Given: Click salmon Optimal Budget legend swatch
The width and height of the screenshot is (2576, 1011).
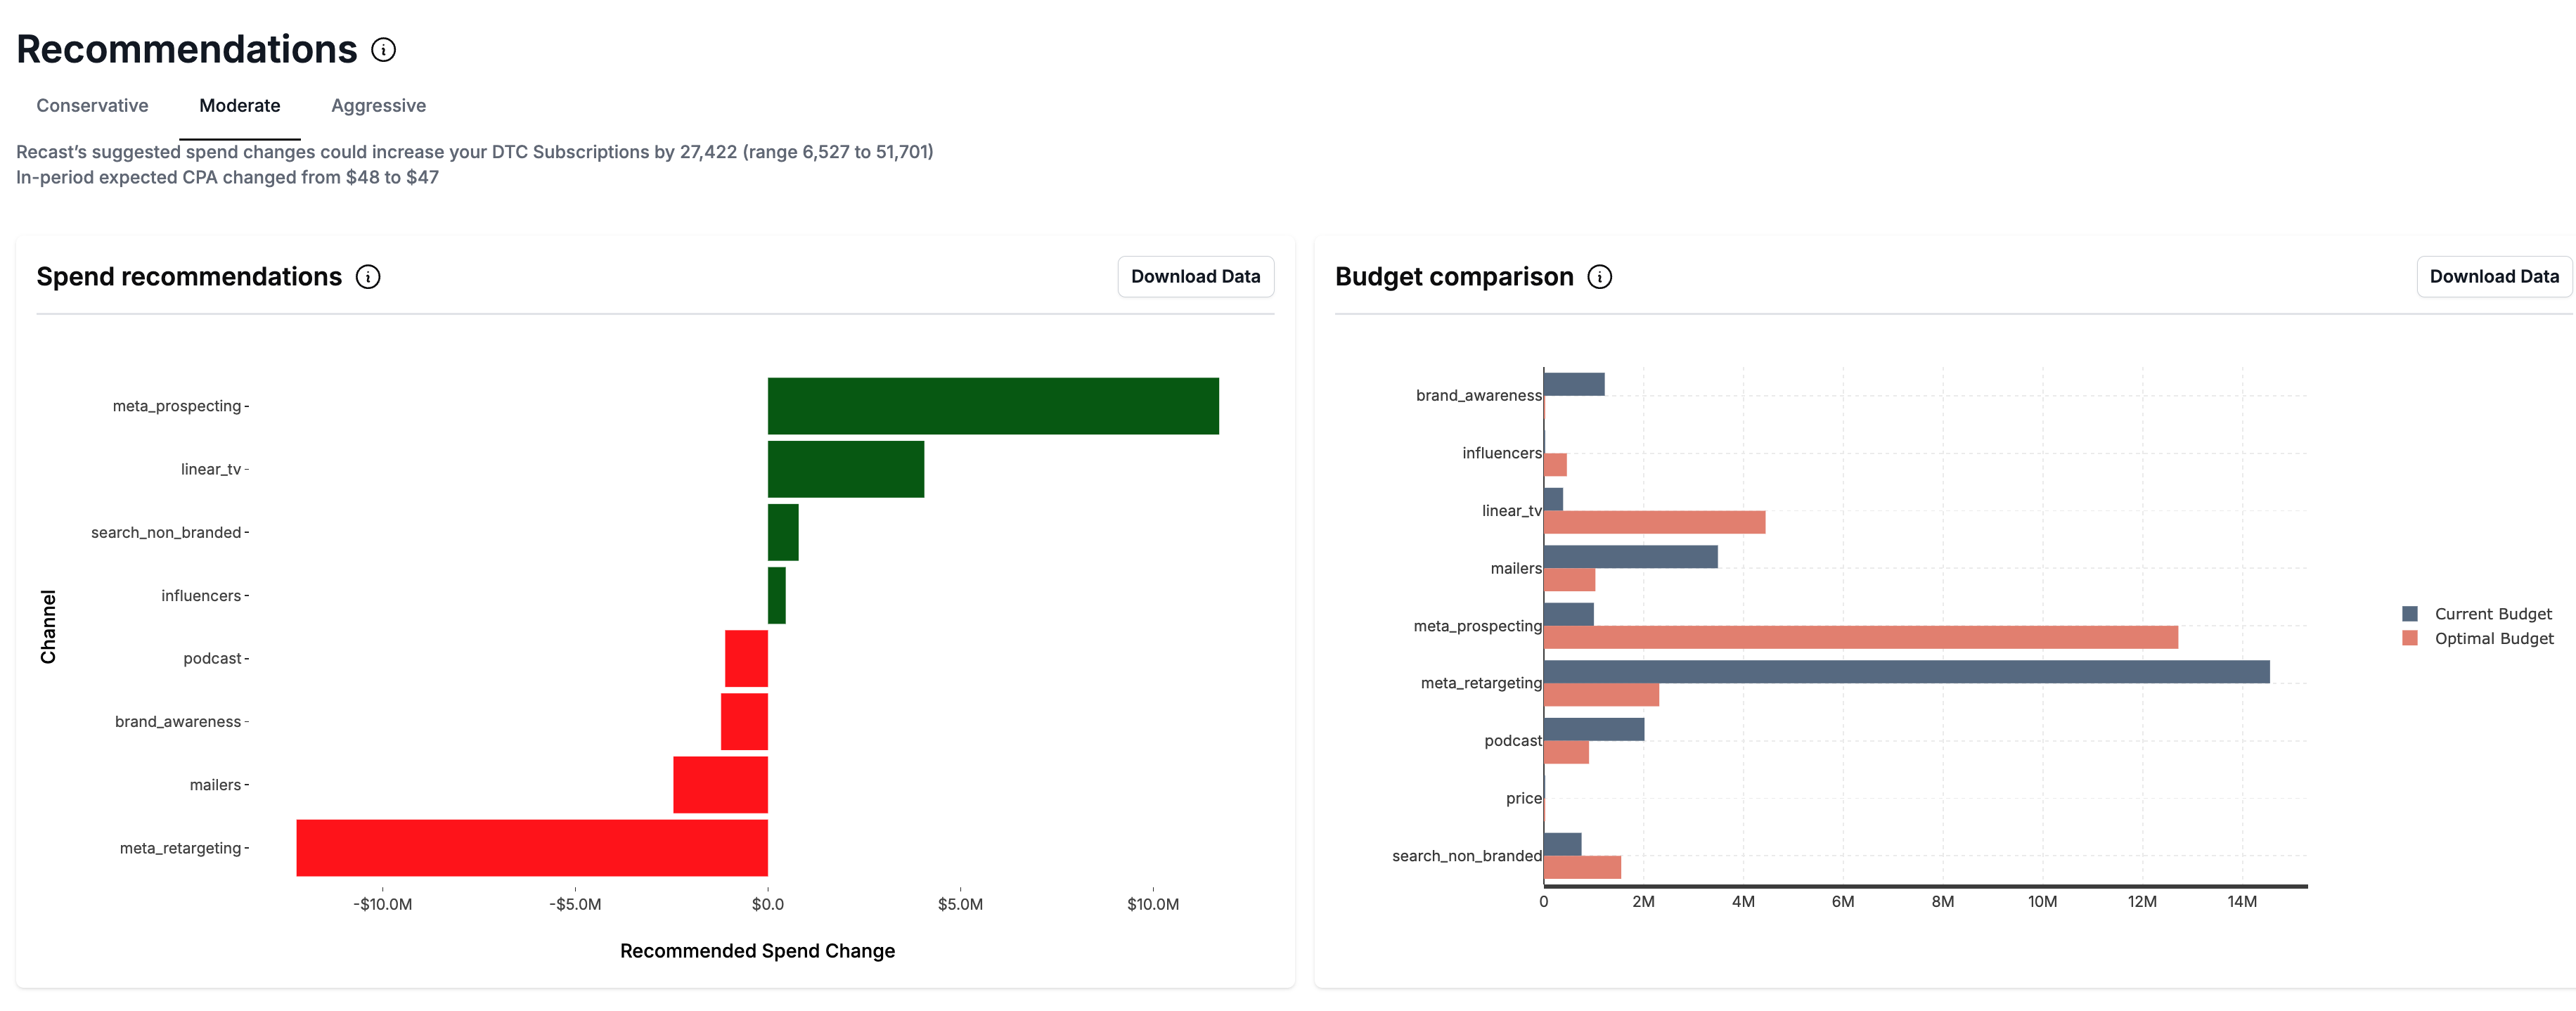Looking at the screenshot, I should [2409, 639].
